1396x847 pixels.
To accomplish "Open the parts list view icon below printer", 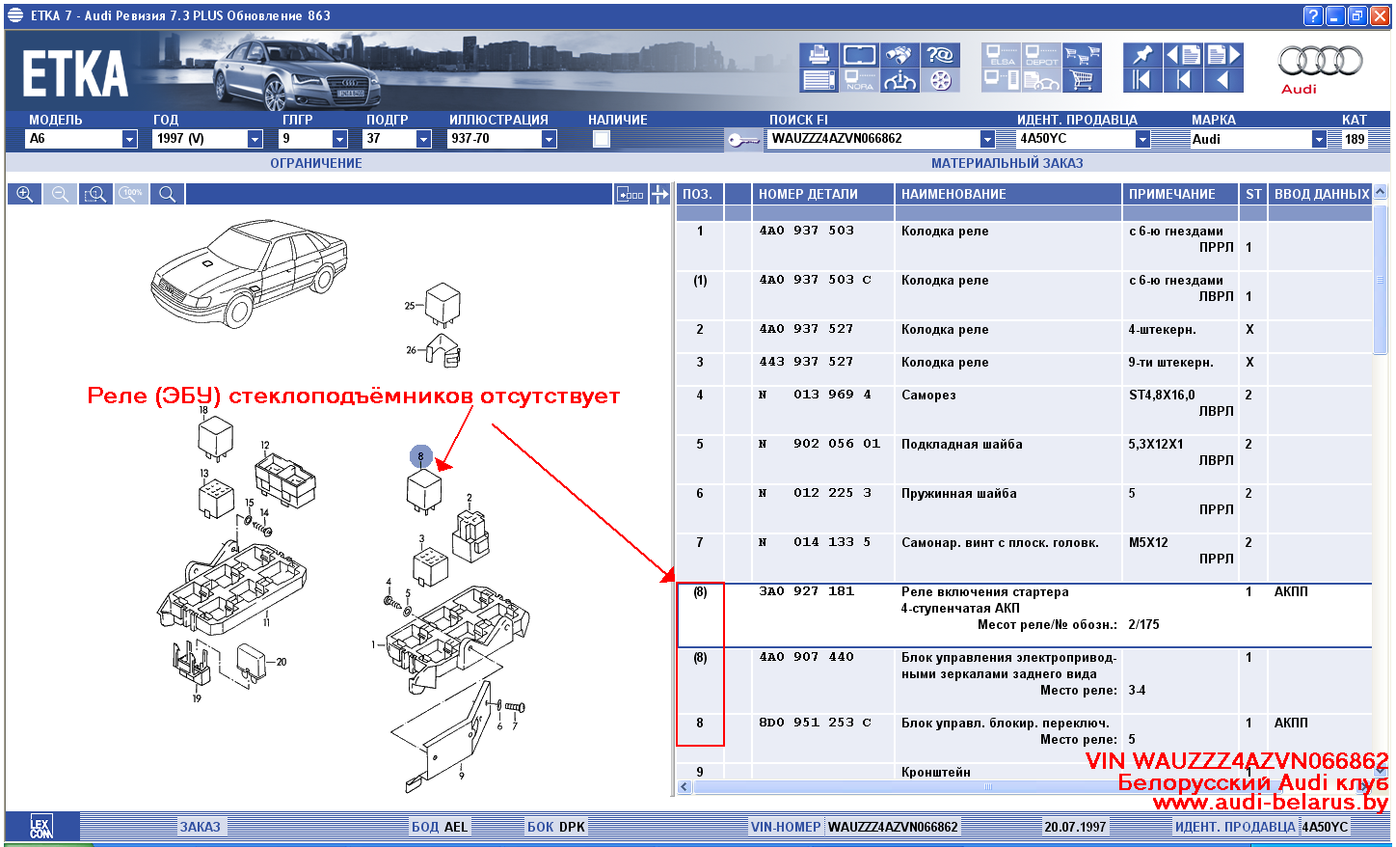I will click(x=819, y=80).
